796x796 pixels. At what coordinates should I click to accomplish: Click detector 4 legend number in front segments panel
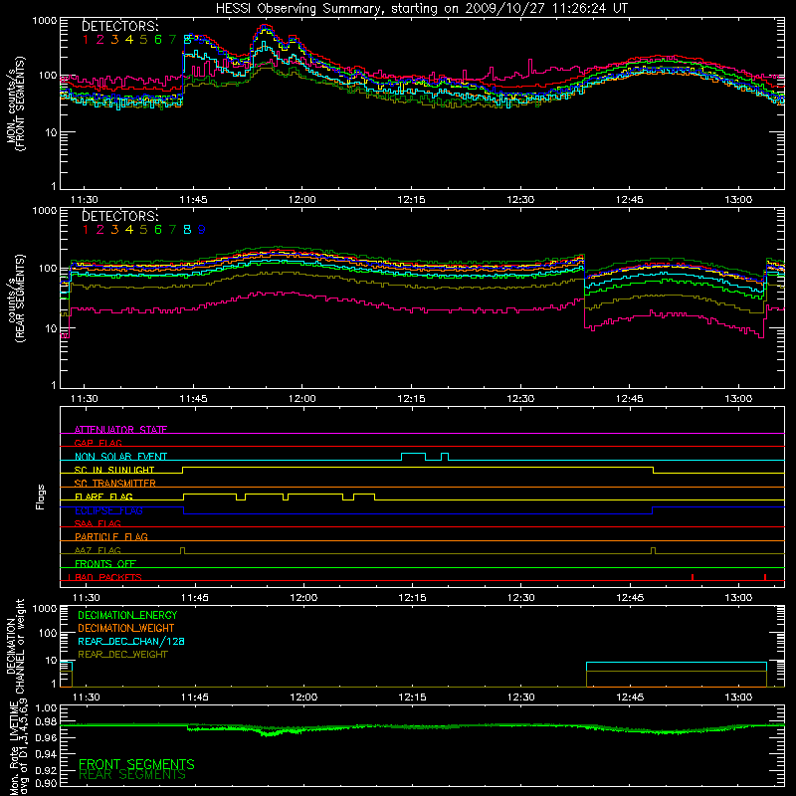129,40
